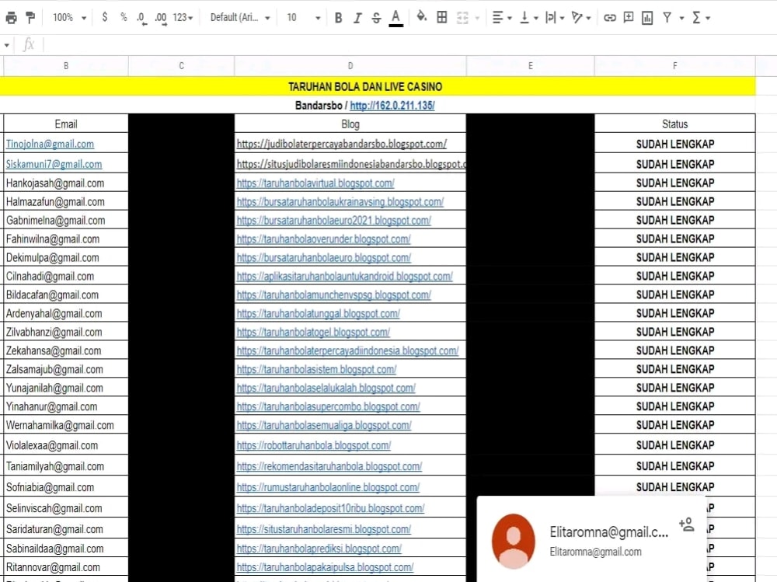The image size is (777, 582).
Task: Toggle Bold formatting
Action: (x=339, y=18)
